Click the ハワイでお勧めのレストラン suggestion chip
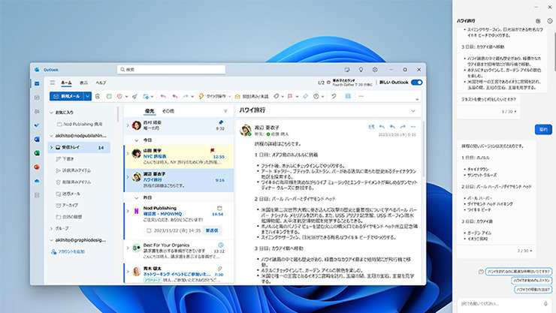Image resolution: width=556 pixels, height=313 pixels. pyautogui.click(x=531, y=281)
